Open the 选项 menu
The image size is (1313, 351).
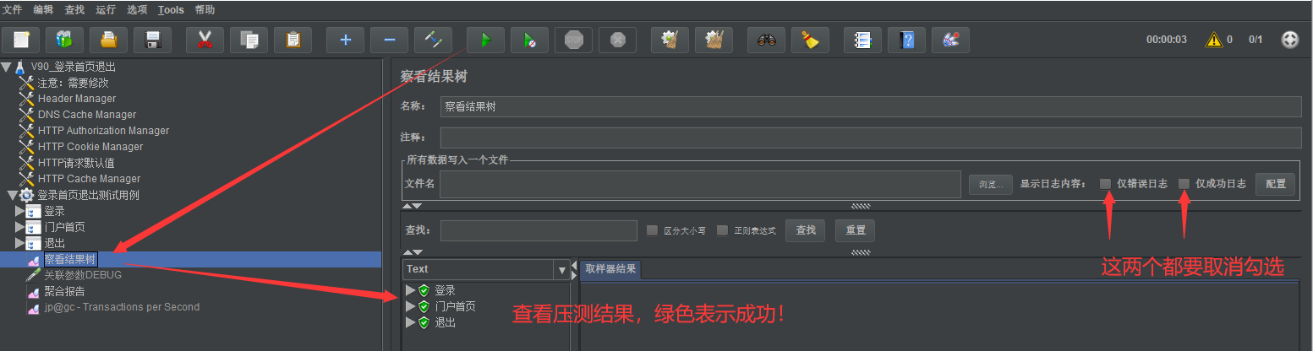click(x=137, y=10)
